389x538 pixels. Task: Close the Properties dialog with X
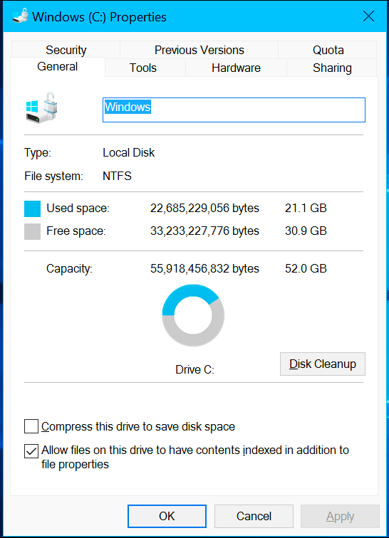tap(368, 16)
